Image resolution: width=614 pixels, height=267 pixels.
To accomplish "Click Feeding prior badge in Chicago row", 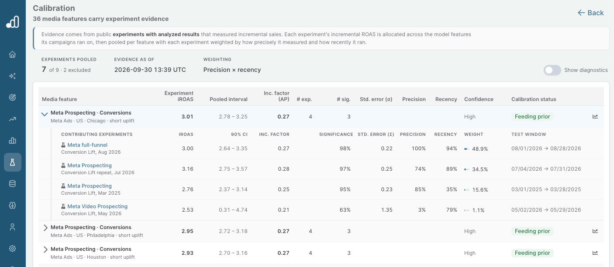I will click(x=532, y=117).
